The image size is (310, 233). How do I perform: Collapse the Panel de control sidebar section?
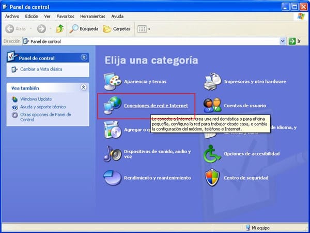click(84, 57)
